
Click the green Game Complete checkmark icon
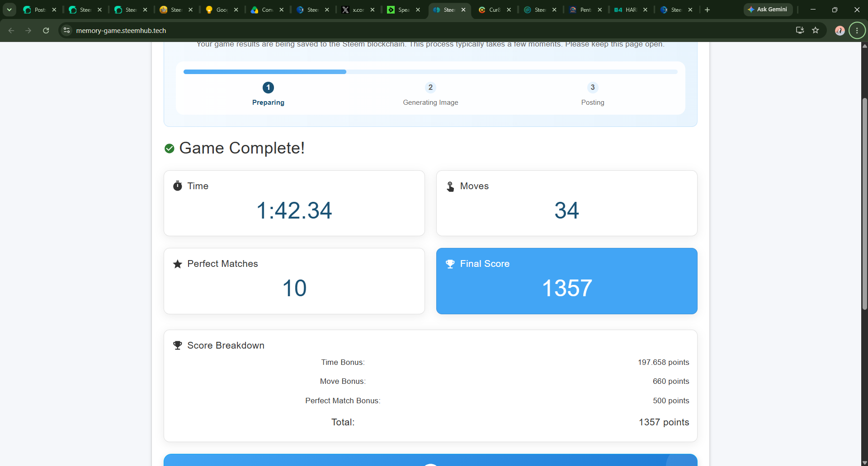tap(170, 149)
